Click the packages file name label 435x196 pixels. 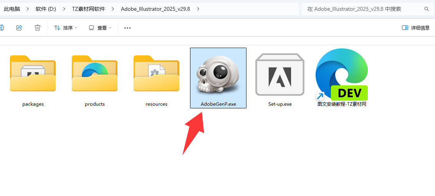[33, 104]
